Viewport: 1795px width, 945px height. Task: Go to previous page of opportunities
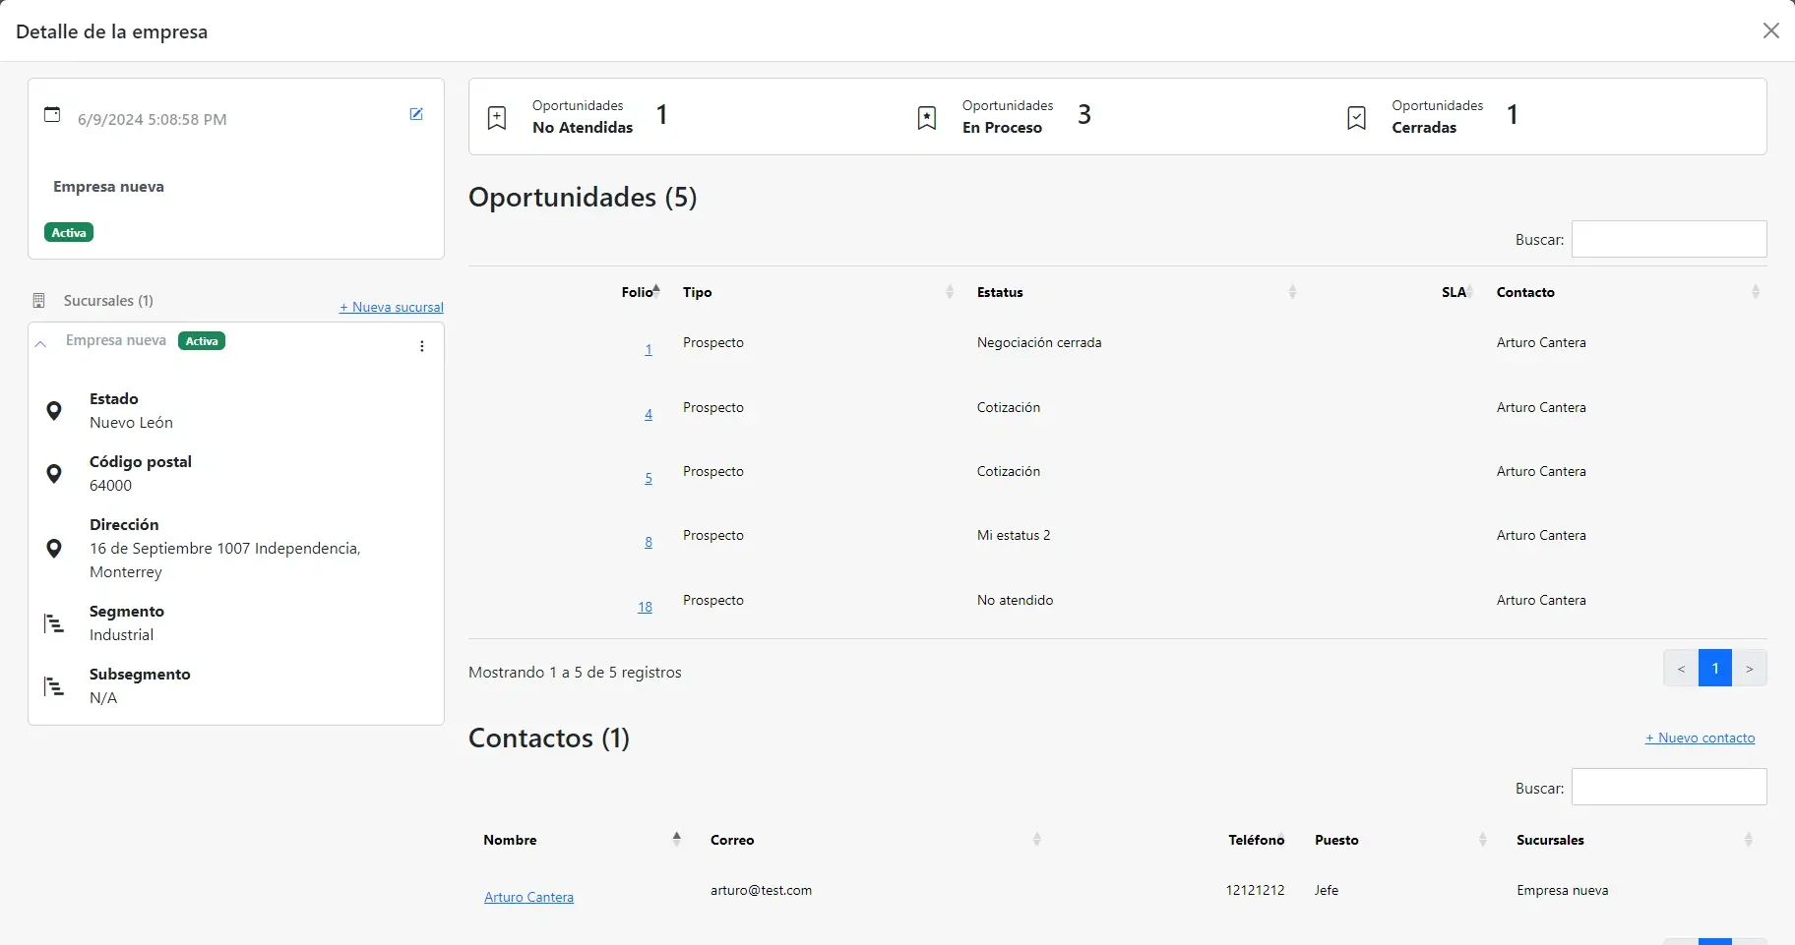(x=1681, y=669)
